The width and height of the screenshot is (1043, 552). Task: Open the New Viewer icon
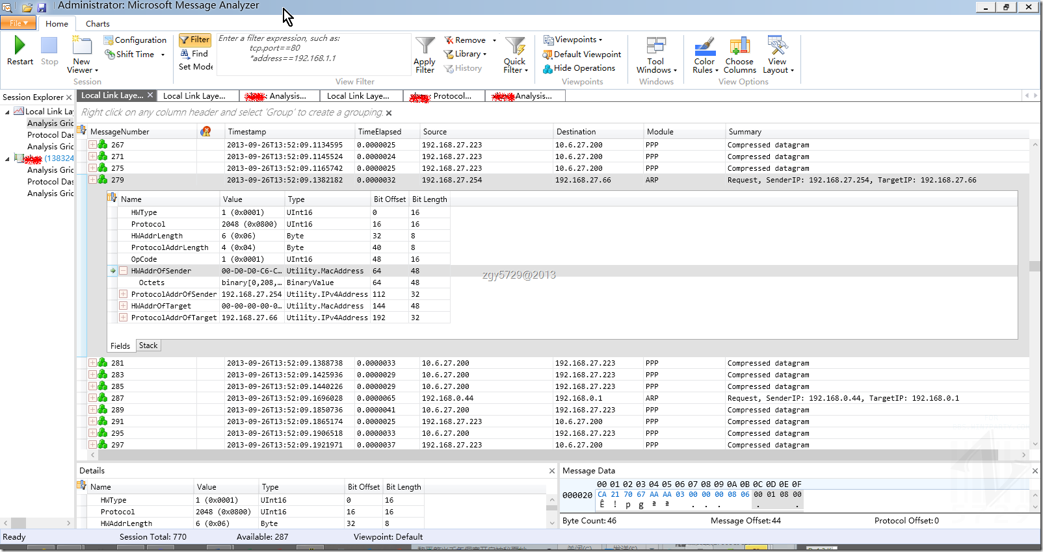[82, 47]
